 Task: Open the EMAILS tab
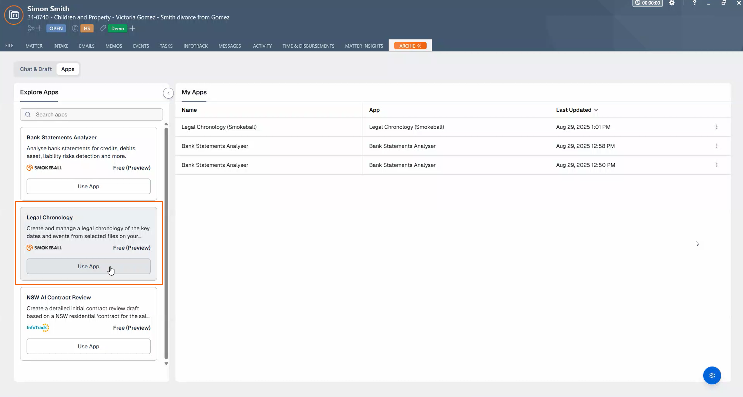point(87,46)
